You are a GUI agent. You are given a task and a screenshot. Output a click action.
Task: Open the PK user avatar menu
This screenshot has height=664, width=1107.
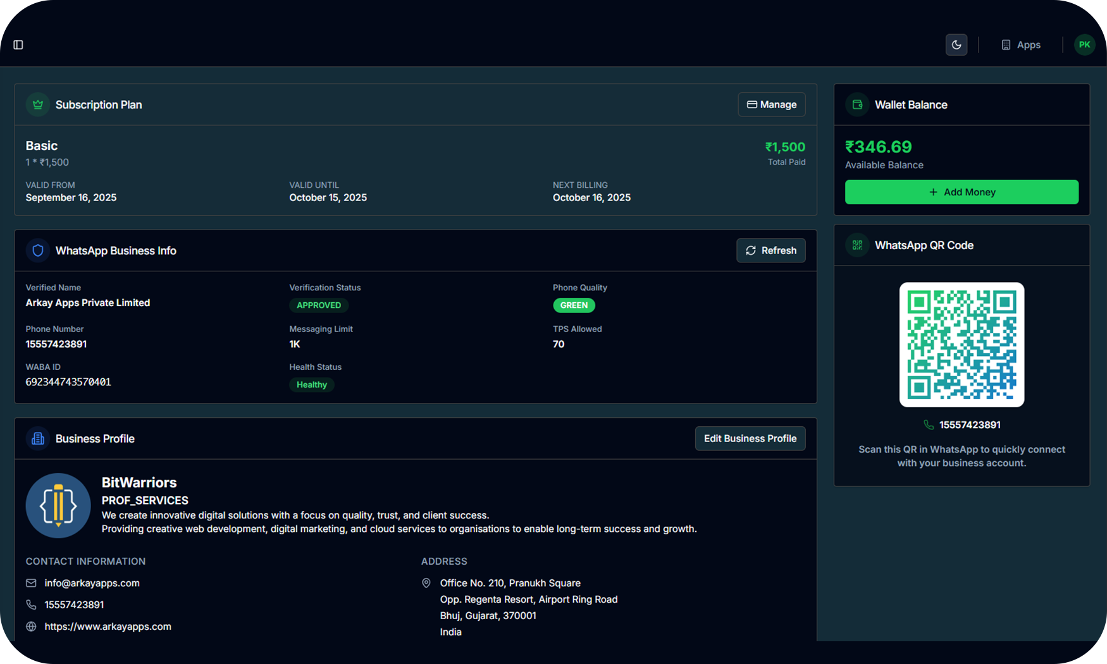pos(1084,45)
